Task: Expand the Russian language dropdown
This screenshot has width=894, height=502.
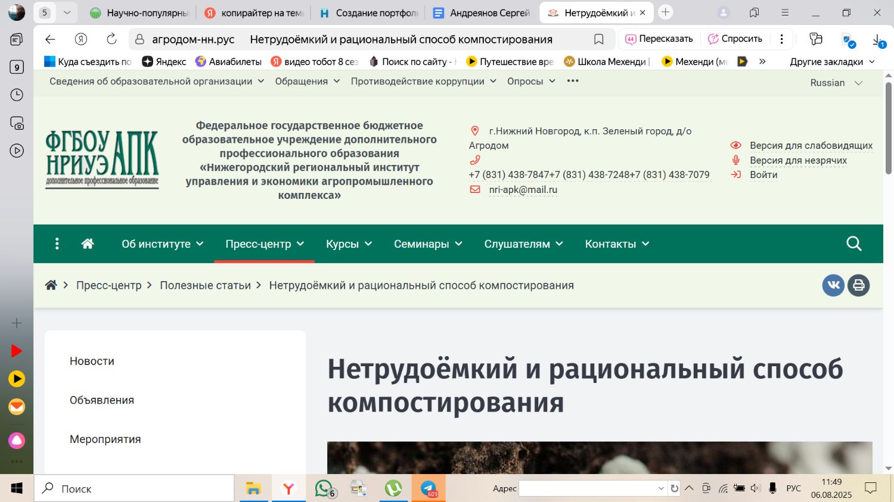Action: pyautogui.click(x=836, y=83)
